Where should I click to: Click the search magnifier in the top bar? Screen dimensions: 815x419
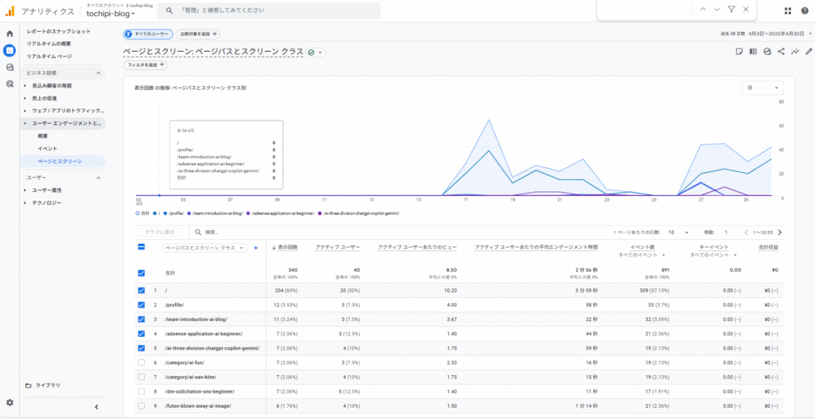169,10
